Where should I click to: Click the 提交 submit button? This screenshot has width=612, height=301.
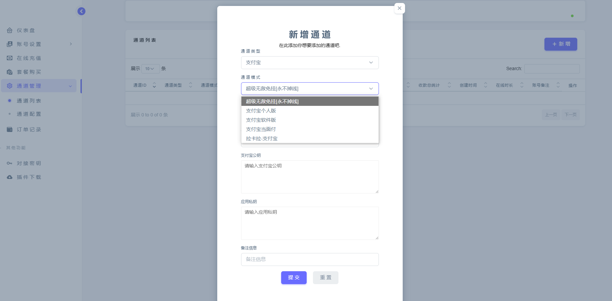(x=294, y=278)
